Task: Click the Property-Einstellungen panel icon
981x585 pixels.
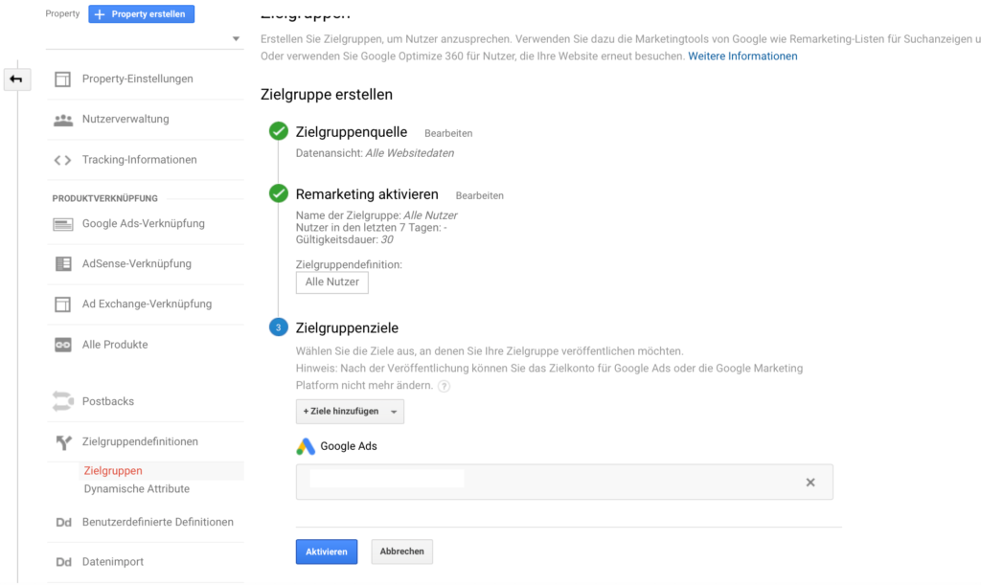Action: (62, 79)
